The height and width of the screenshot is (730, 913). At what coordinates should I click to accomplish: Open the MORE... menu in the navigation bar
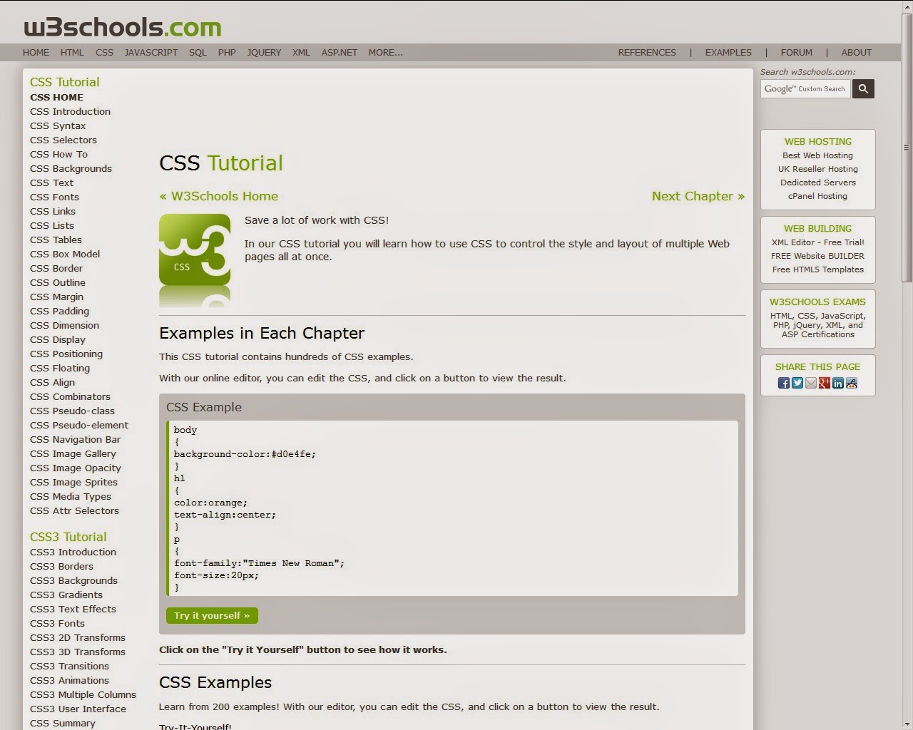pyautogui.click(x=385, y=52)
